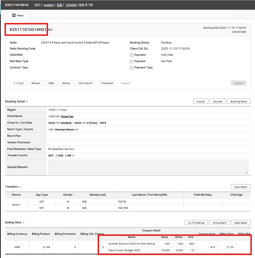Viewport: 255px width, 258px height.
Task: Open View Detail for travelers
Action: 240,187
